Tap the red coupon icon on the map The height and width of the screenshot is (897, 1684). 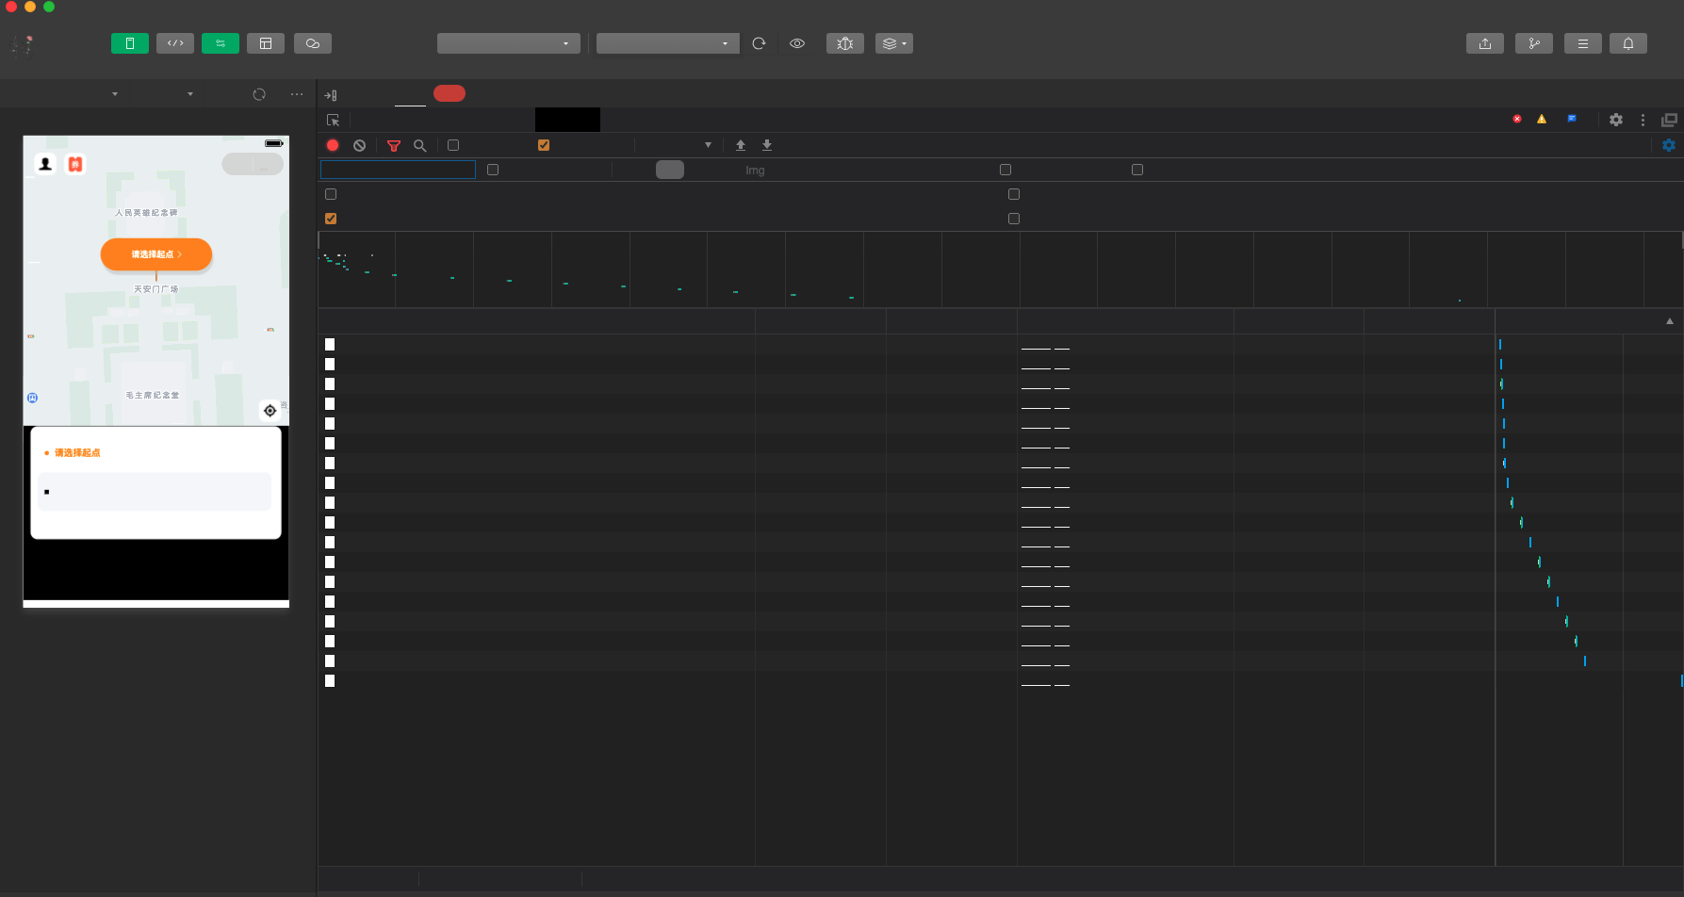pos(75,164)
